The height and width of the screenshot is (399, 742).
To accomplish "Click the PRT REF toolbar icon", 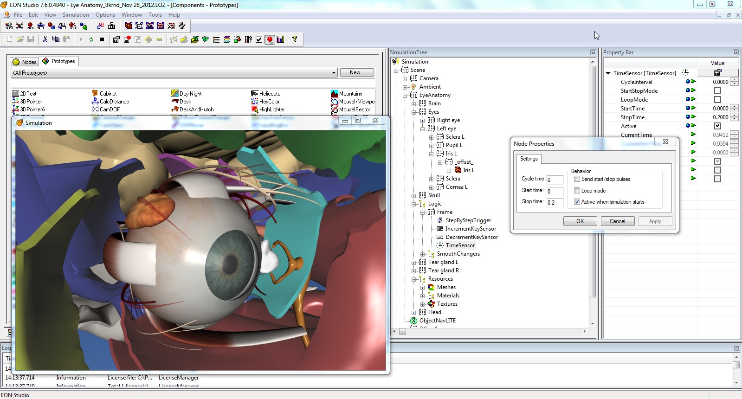I will coord(62,26).
